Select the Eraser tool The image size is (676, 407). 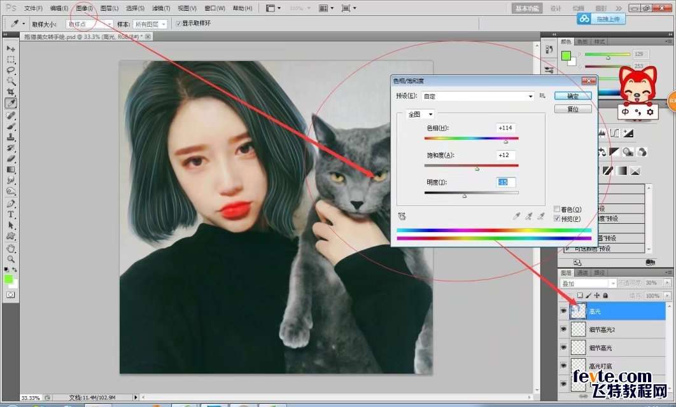coord(11,158)
